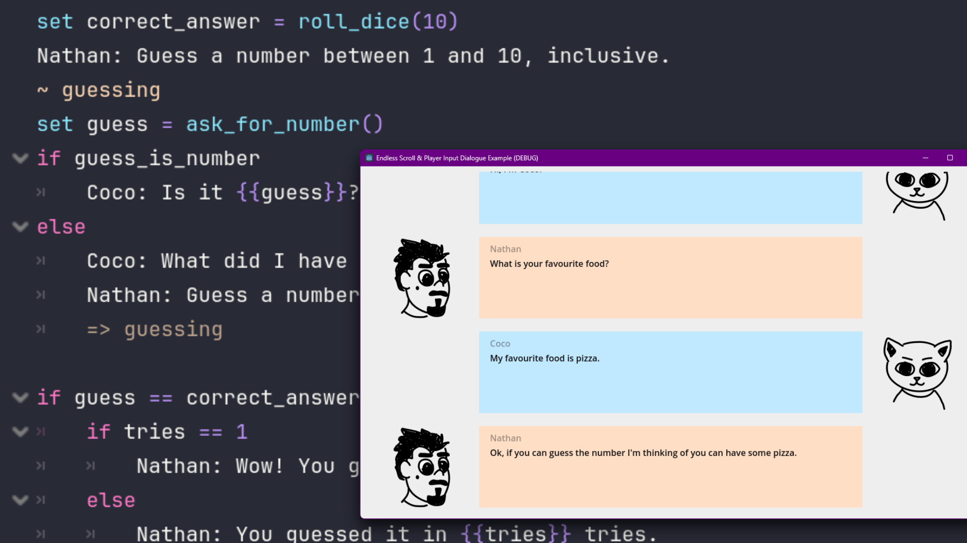
Task: Click the debug mode indicator icon in title bar
Action: pyautogui.click(x=369, y=158)
